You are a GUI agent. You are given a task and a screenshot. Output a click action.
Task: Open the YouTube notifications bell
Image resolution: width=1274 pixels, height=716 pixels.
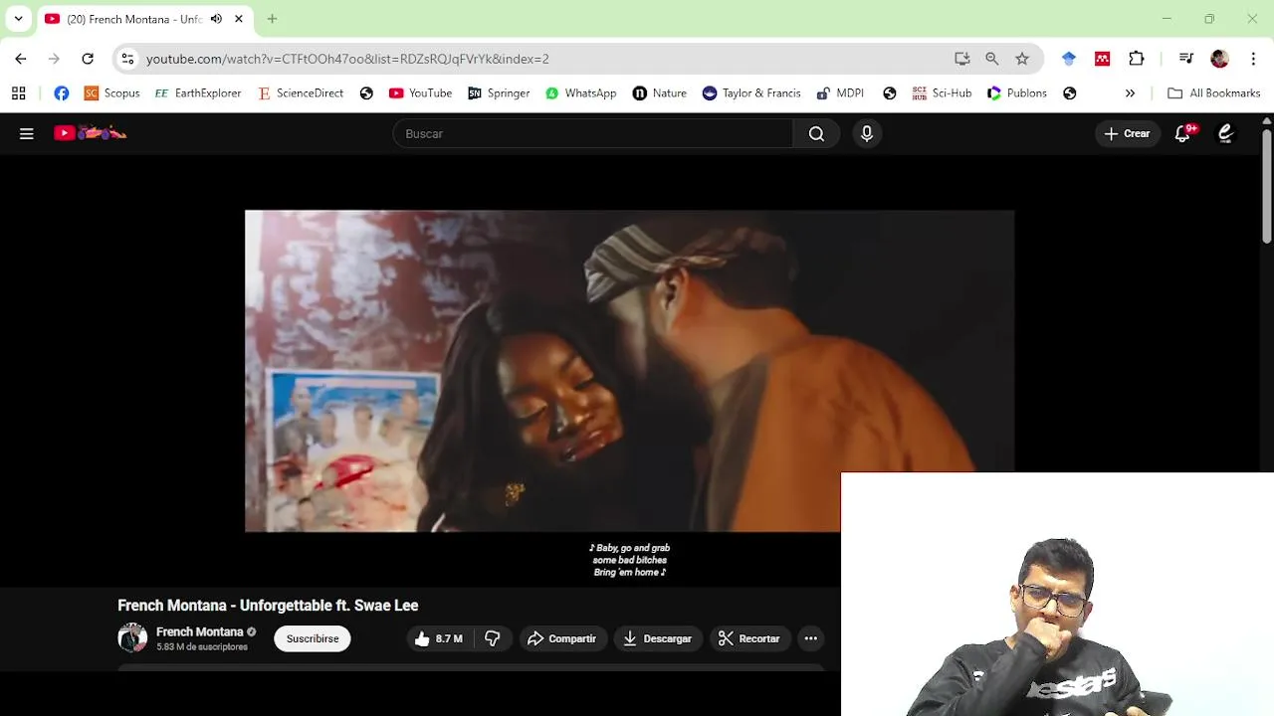pyautogui.click(x=1183, y=133)
